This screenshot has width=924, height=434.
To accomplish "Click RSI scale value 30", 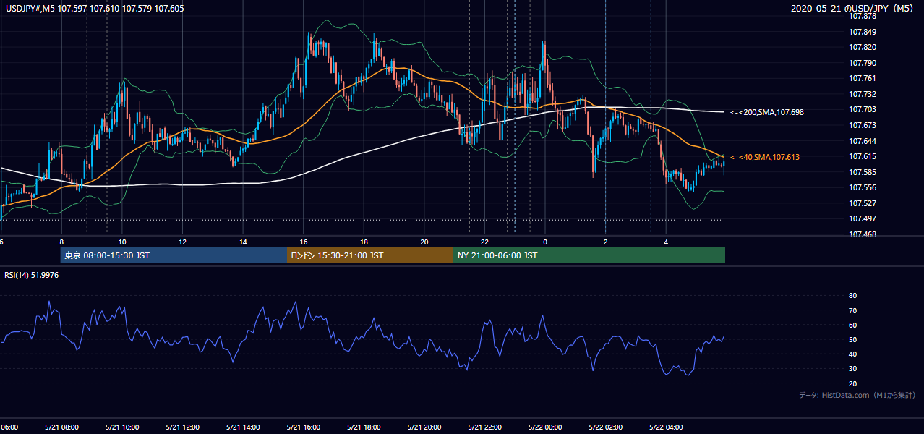I will click(x=852, y=369).
